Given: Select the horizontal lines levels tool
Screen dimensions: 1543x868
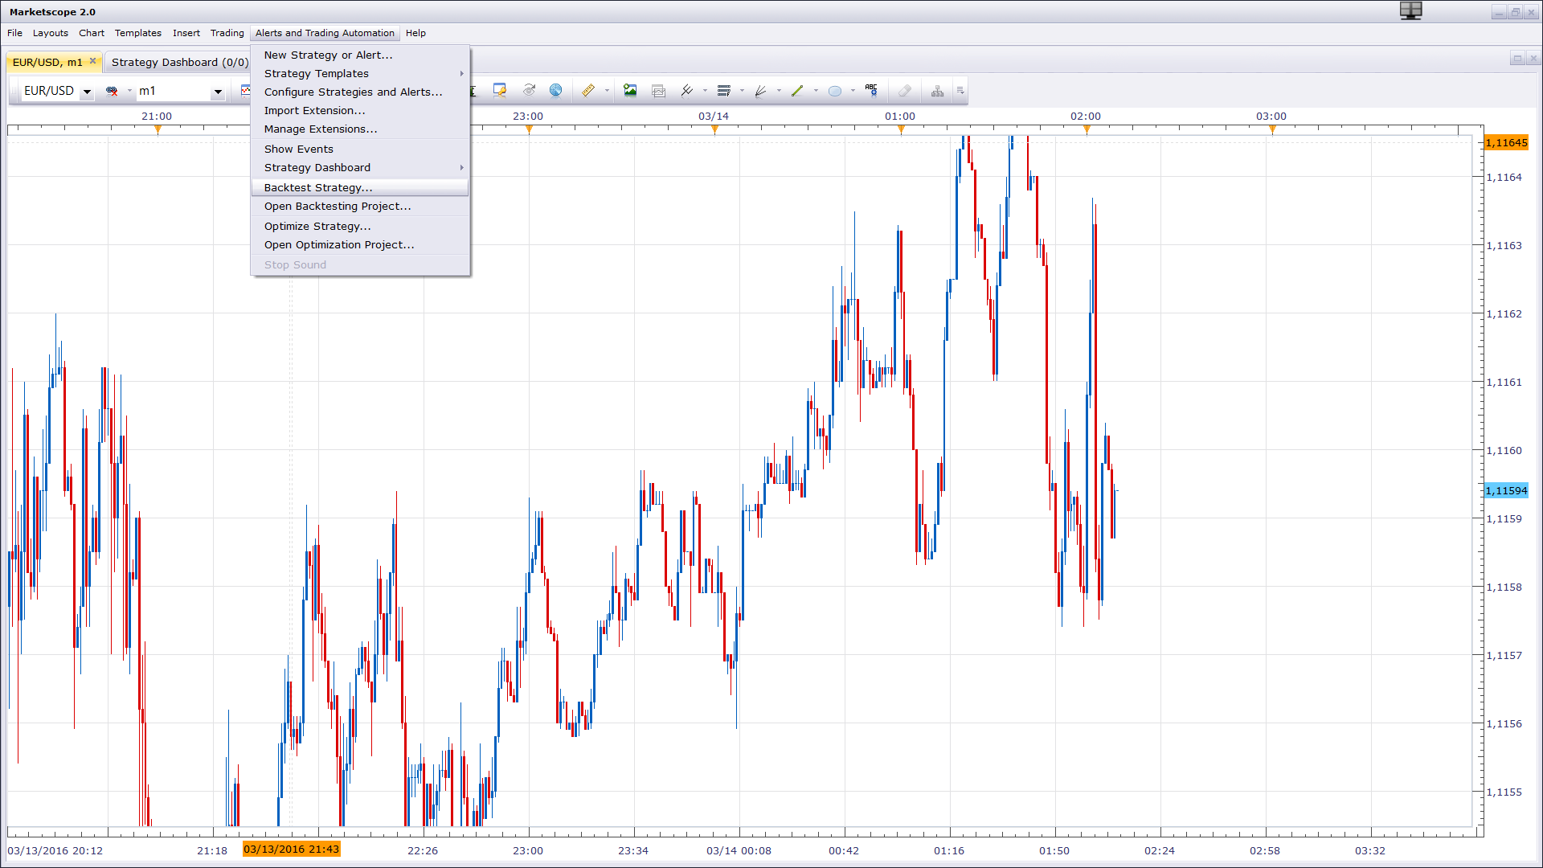Looking at the screenshot, I should click(x=724, y=91).
